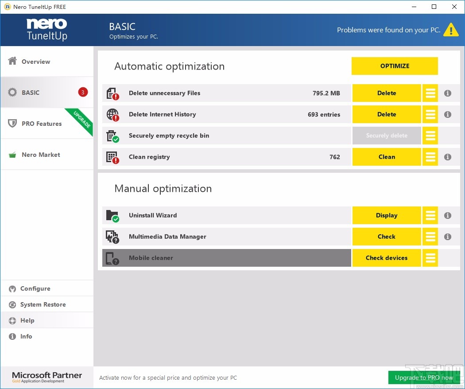This screenshot has width=465, height=389.
Task: Click the green UPGRADE ribbon
Action: coord(81,120)
